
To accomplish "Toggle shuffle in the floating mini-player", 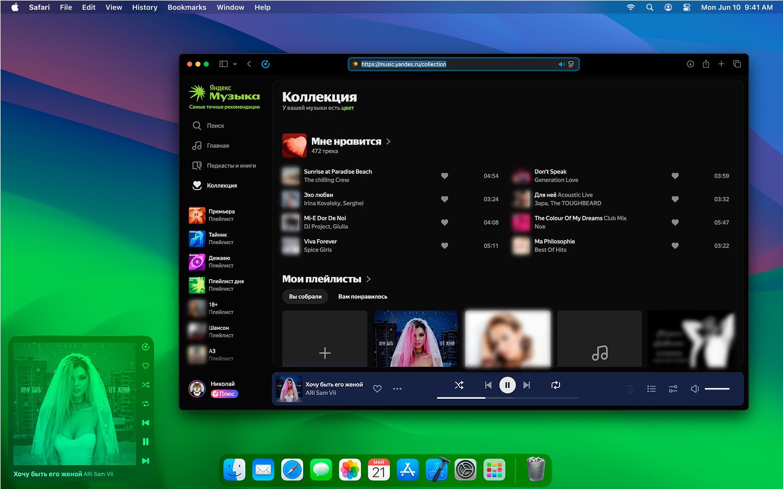I will coord(146,385).
